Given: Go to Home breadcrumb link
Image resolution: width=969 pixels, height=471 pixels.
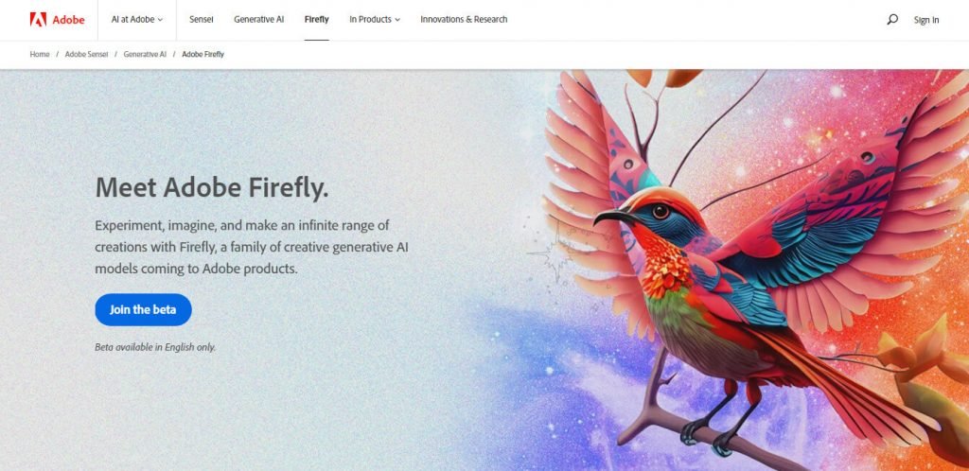Looking at the screenshot, I should click(x=40, y=54).
